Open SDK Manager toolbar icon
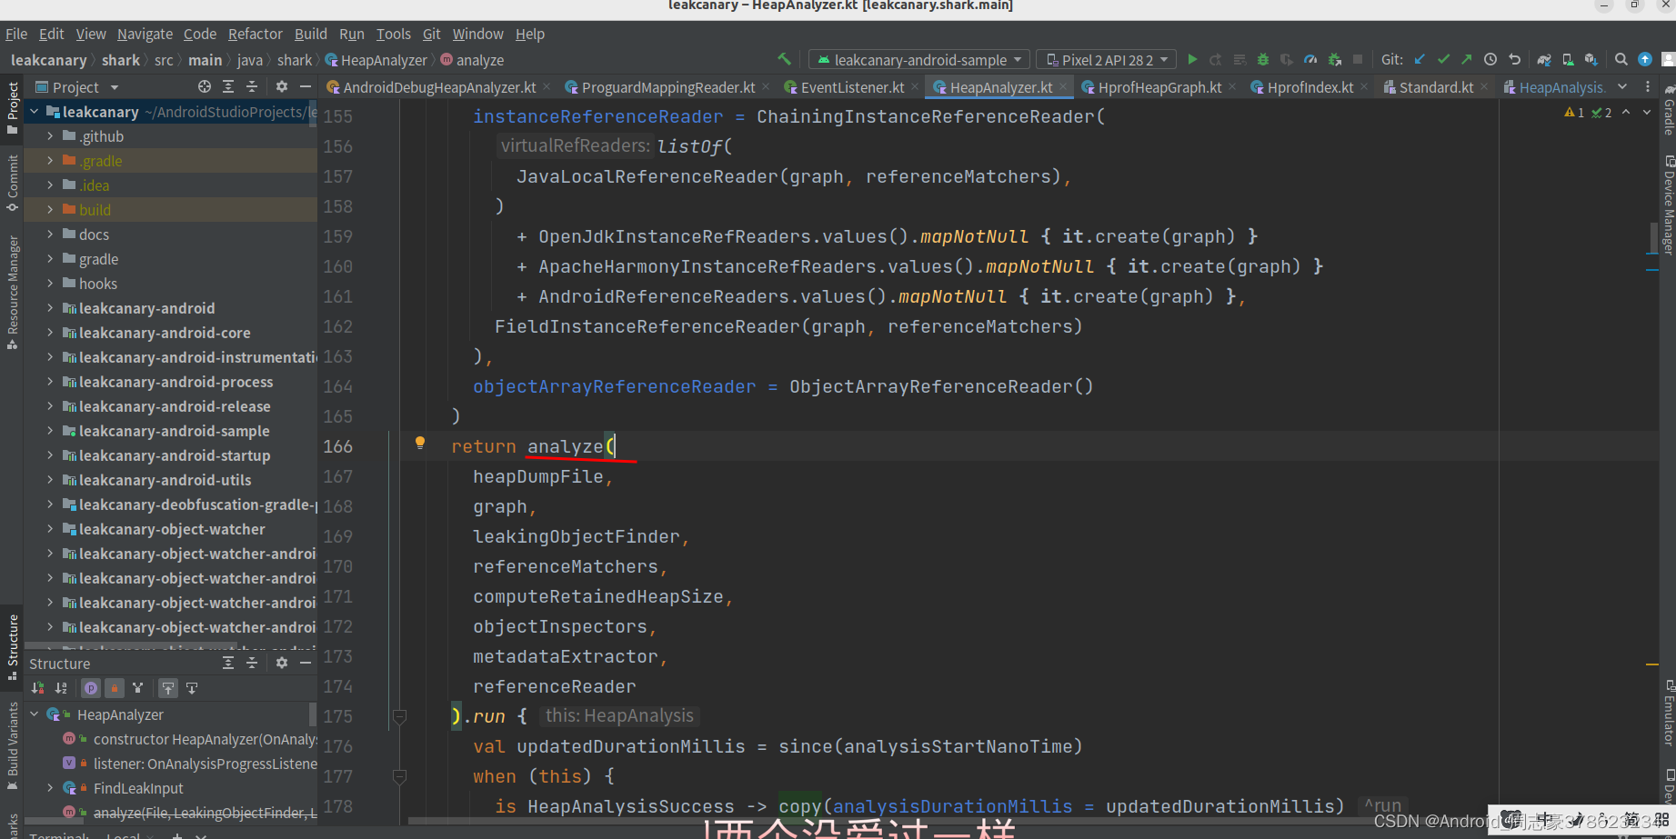Image resolution: width=1676 pixels, height=839 pixels. point(1591,59)
